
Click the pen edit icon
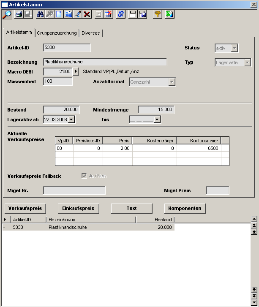pos(78,14)
